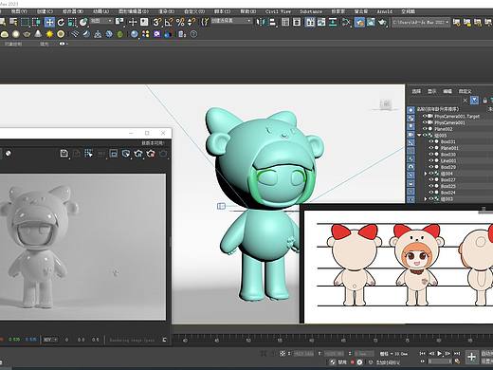The image size is (493, 370).
Task: Toggle the 3D Snaps button
Action: [x=157, y=22]
